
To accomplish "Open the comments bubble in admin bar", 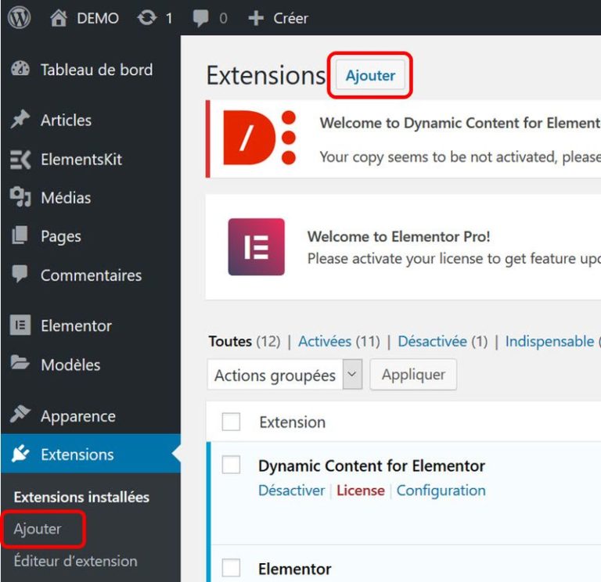I will coord(200,19).
